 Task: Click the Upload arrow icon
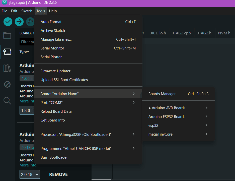[19, 22]
